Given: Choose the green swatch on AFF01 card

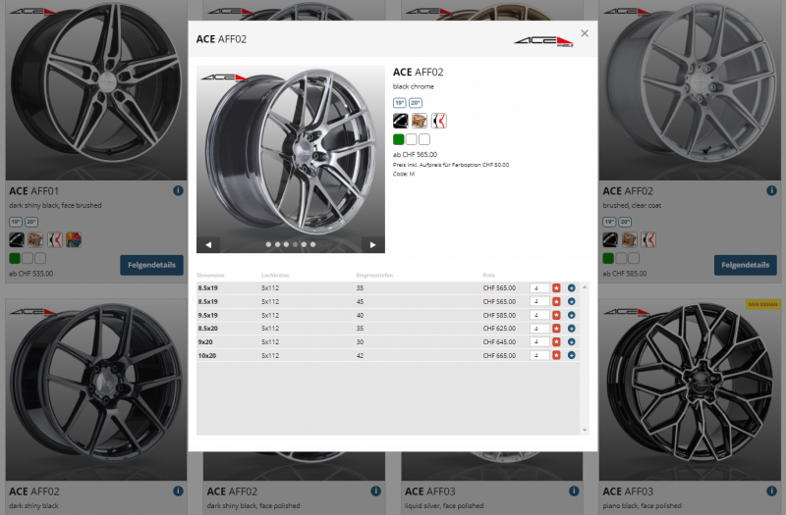Looking at the screenshot, I should click(15, 258).
